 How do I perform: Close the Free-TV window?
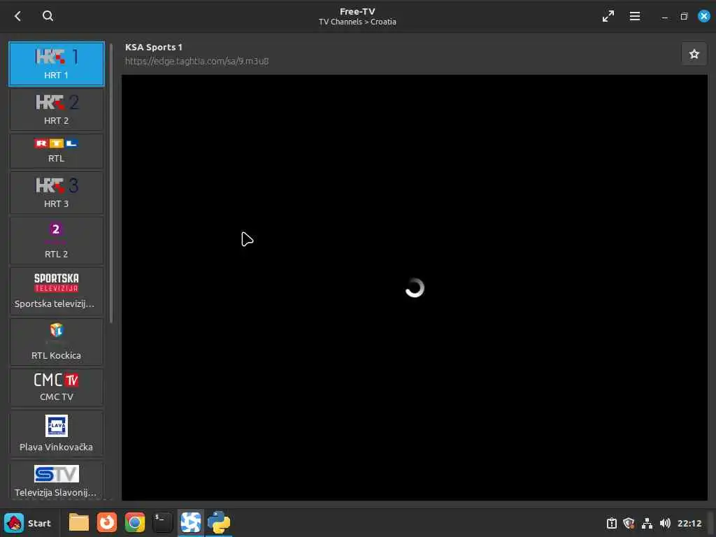point(703,17)
